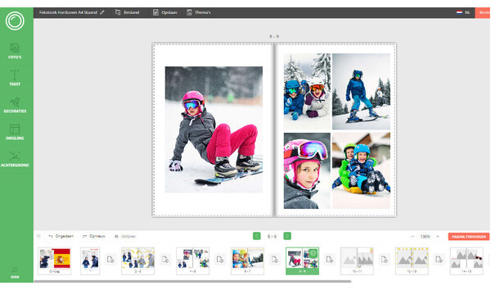Insert a page after pages 6-7
Viewport: 491px width, 295px height.
point(275,260)
